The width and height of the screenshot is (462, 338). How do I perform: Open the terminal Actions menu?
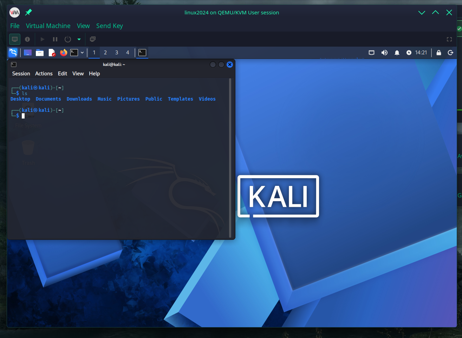click(44, 74)
